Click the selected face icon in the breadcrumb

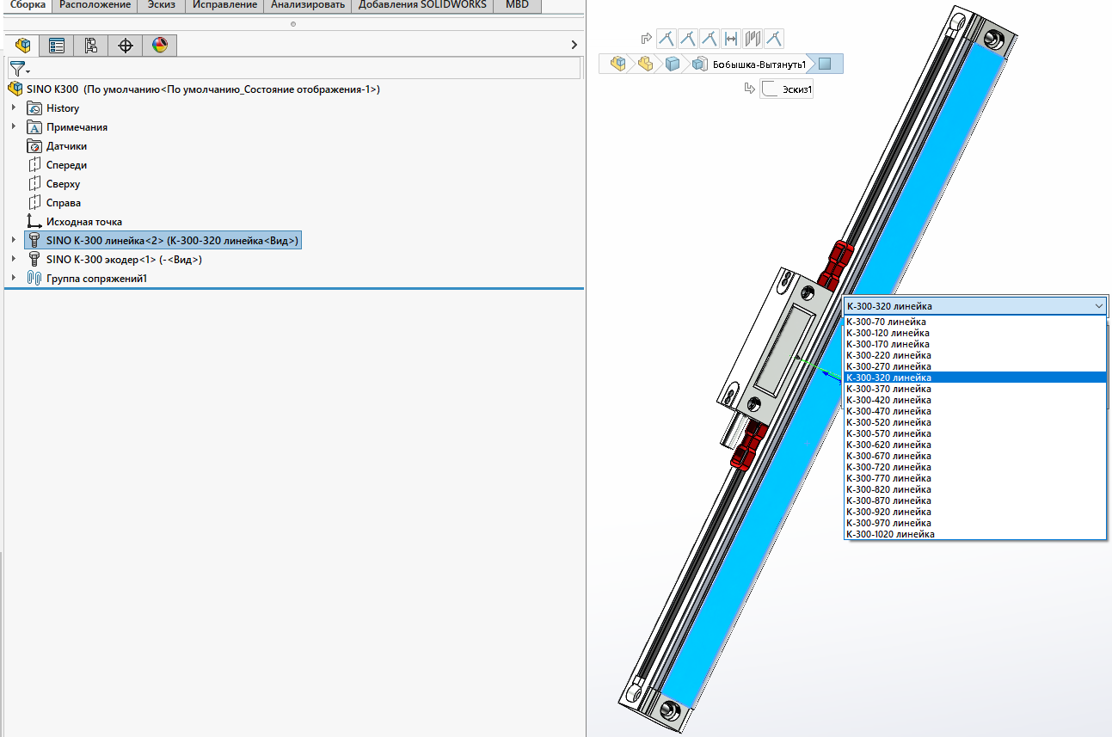click(x=825, y=64)
